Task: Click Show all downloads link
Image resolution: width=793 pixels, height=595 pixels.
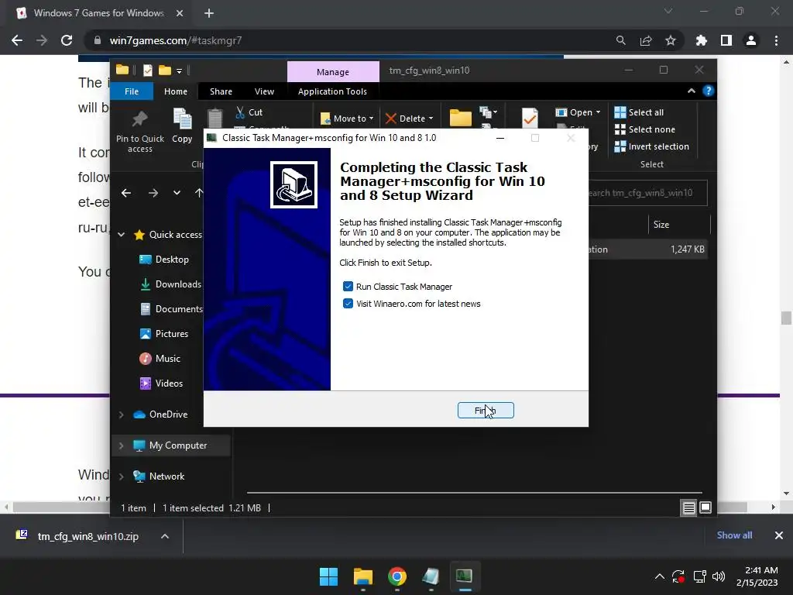Action: coord(734,535)
